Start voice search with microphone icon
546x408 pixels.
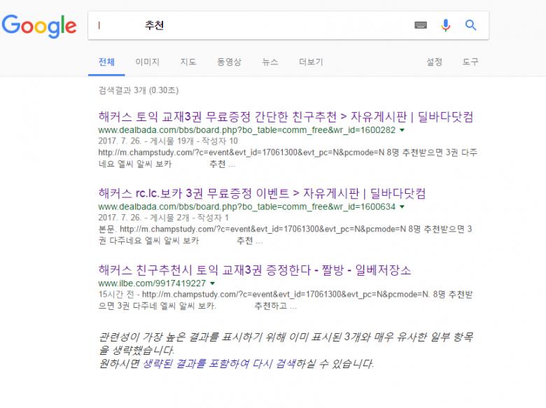coord(445,25)
